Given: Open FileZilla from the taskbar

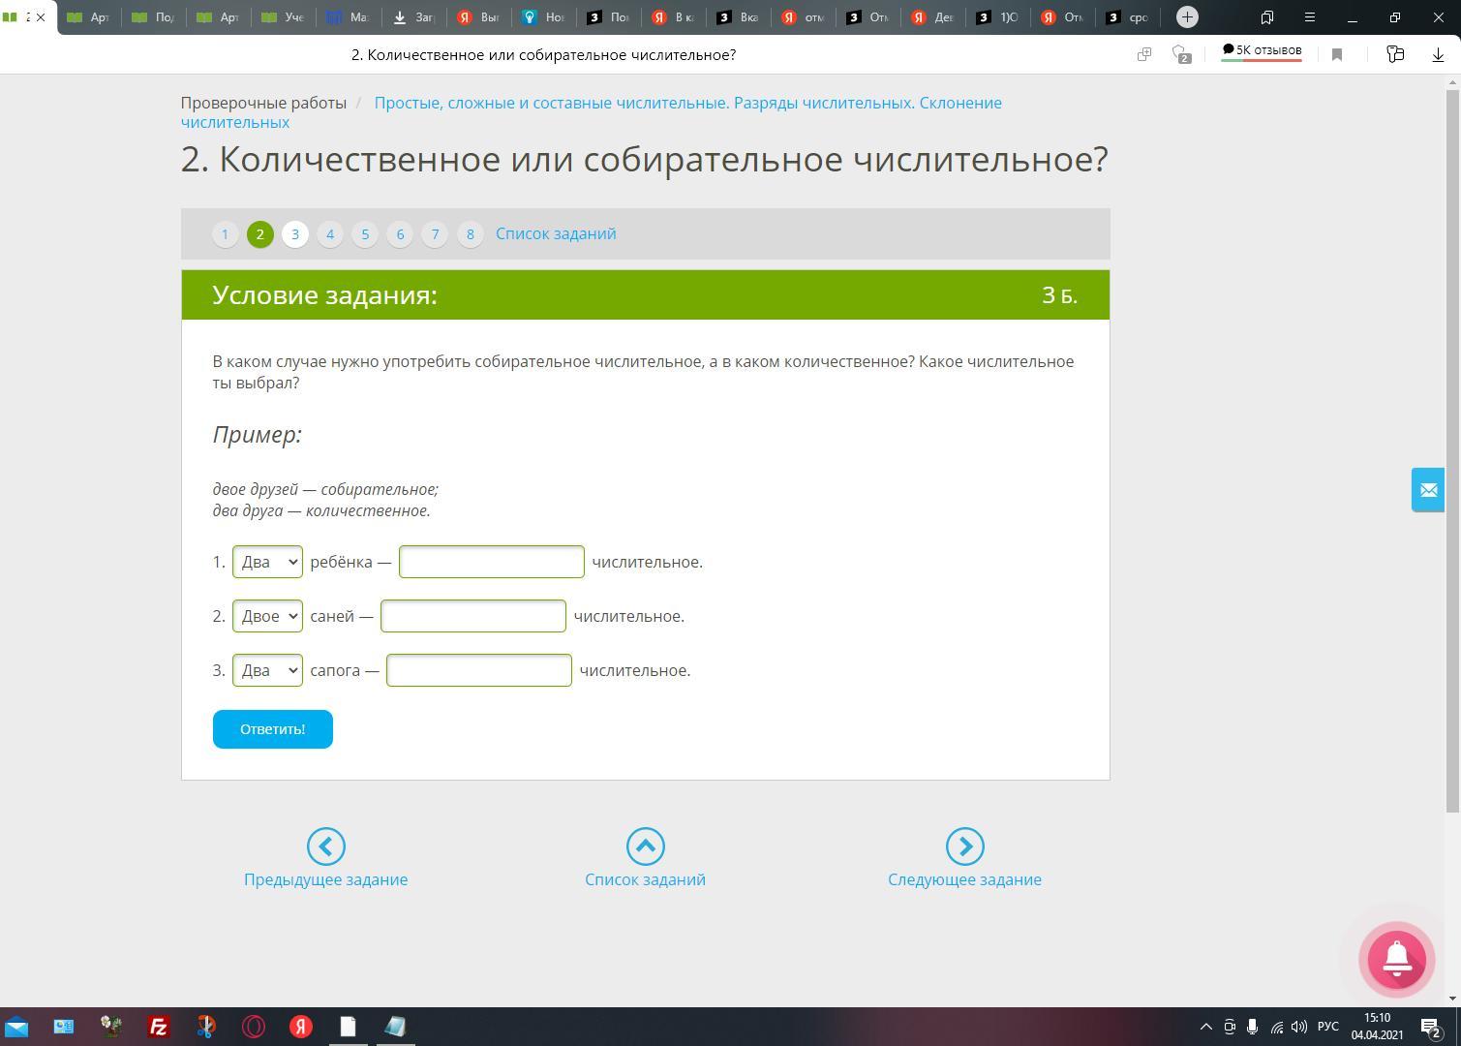Looking at the screenshot, I should click(158, 1027).
